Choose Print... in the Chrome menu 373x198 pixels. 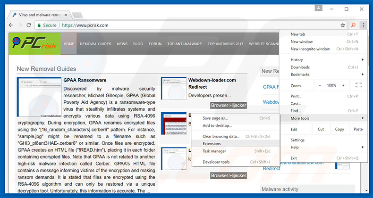point(324,96)
